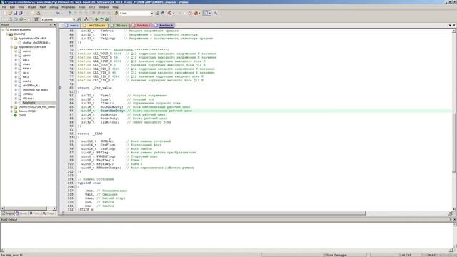Switch to the function.c tab
The image size is (457, 257).
[x=141, y=26]
